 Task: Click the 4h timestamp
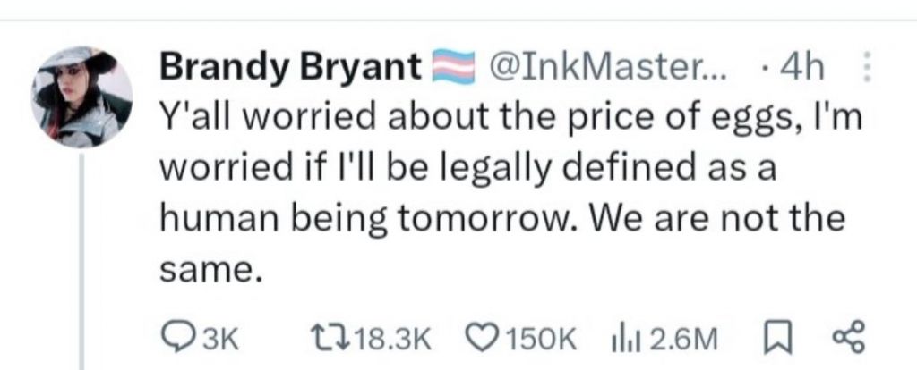[802, 67]
